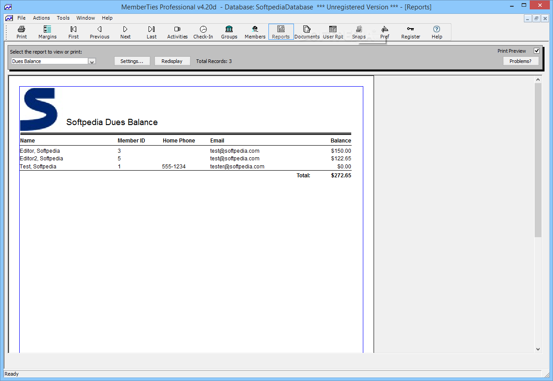This screenshot has height=381, width=553.
Task: Open the Actions menu
Action: (42, 18)
